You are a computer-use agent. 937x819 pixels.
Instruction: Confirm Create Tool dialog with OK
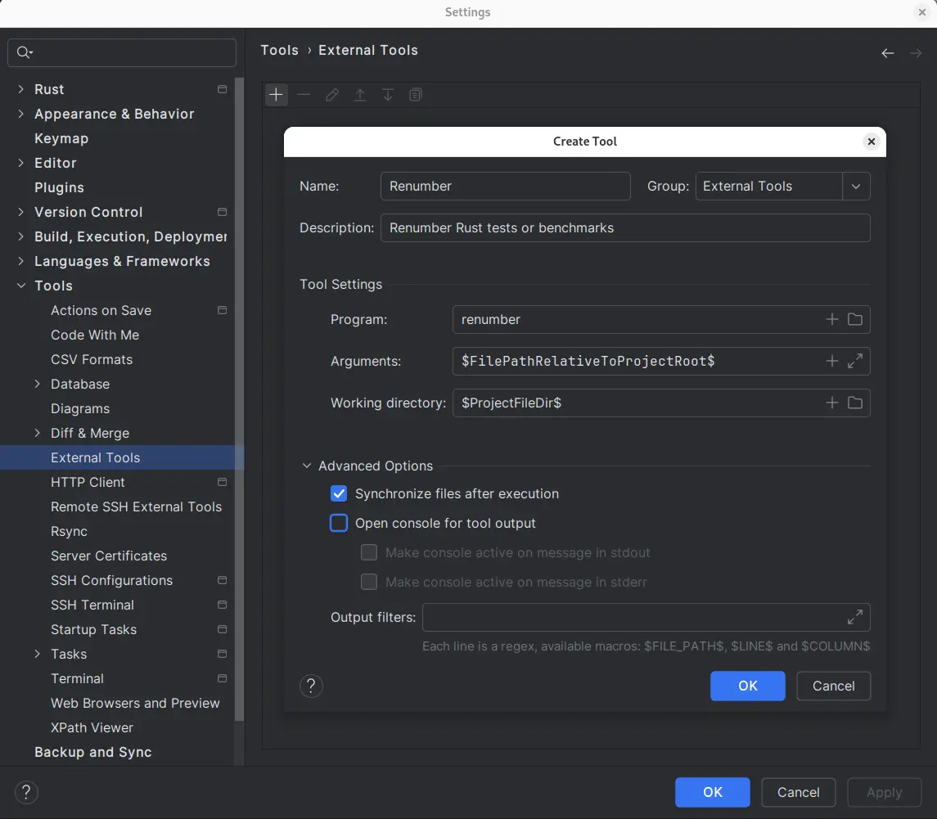[747, 686]
